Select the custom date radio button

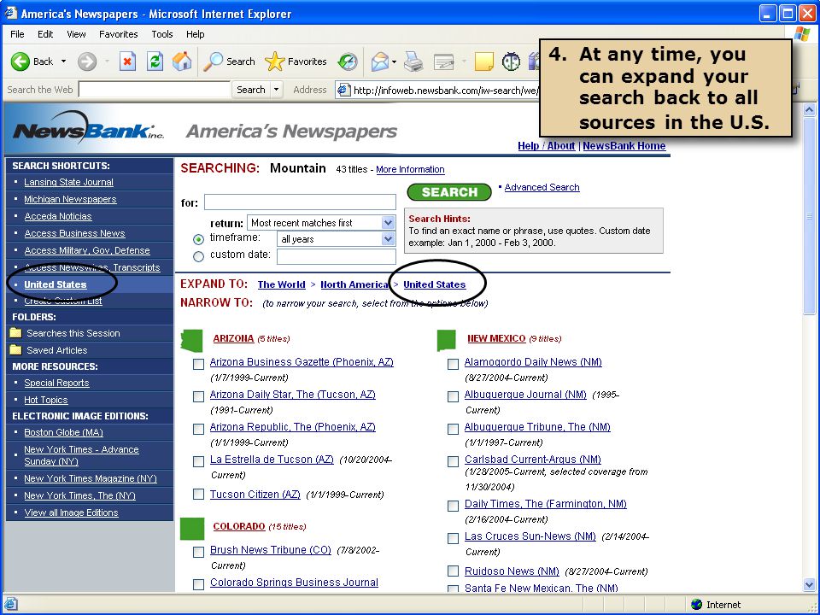[198, 257]
